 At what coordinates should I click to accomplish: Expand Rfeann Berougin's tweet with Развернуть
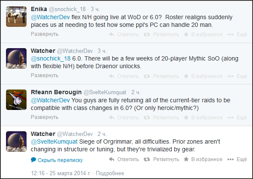click(45, 117)
